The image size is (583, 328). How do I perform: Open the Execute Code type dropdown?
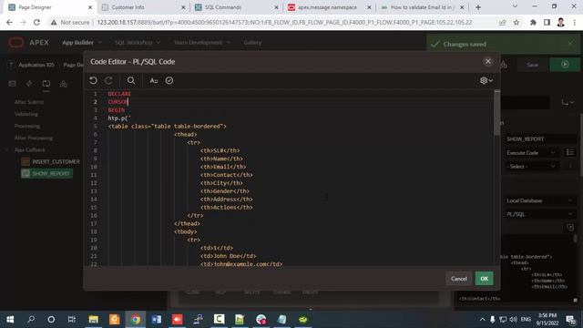(531, 153)
